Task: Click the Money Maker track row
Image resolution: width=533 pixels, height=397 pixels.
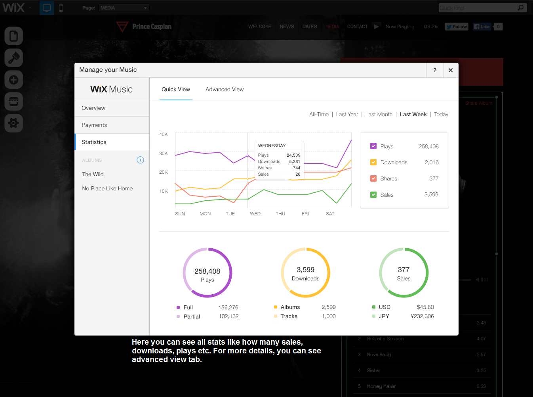Action: [x=422, y=386]
